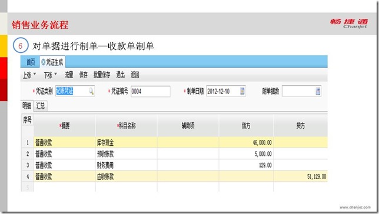Click the 返回 toolbar button
The height and width of the screenshot is (214, 379).
click(x=135, y=75)
